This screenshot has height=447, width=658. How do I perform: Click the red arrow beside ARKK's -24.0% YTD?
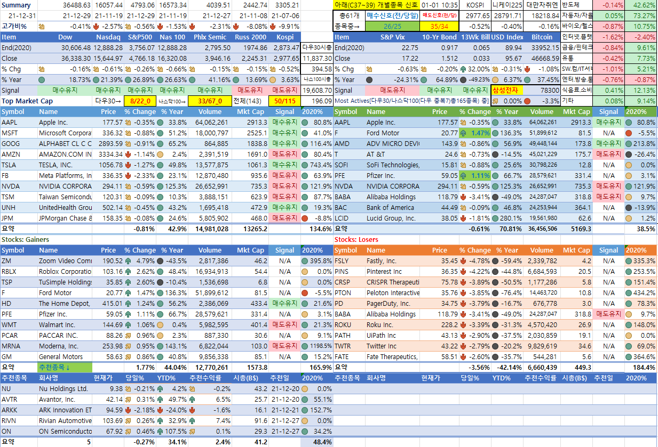click(160, 410)
